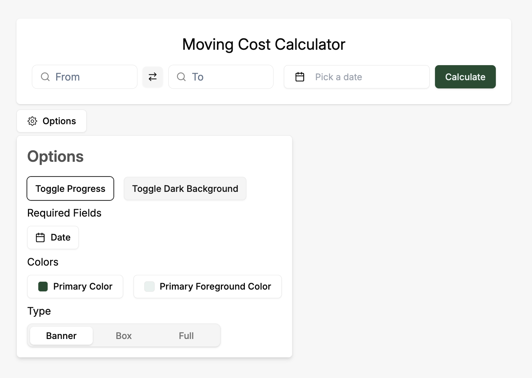Viewport: 532px width, 378px height.
Task: Enable the dark background option
Action: pos(185,188)
